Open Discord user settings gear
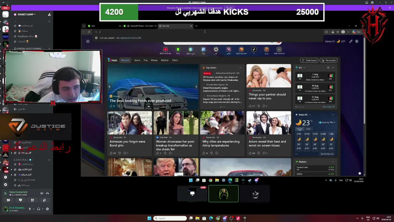 click(47, 209)
